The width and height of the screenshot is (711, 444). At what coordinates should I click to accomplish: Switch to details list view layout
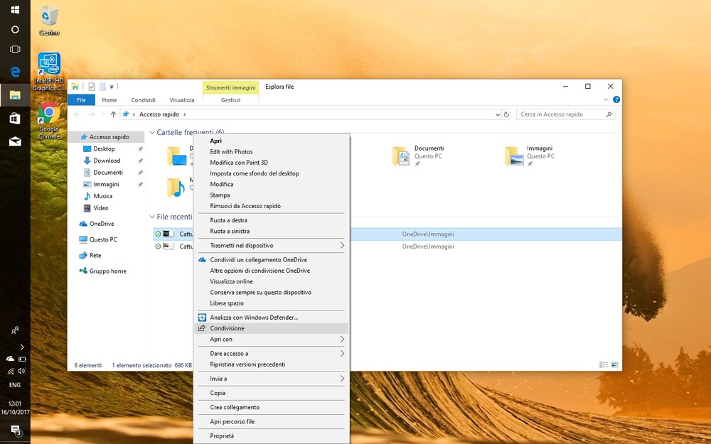click(604, 365)
